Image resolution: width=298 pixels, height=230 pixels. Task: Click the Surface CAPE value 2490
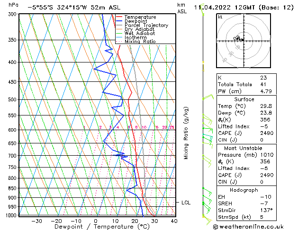coord(267,133)
